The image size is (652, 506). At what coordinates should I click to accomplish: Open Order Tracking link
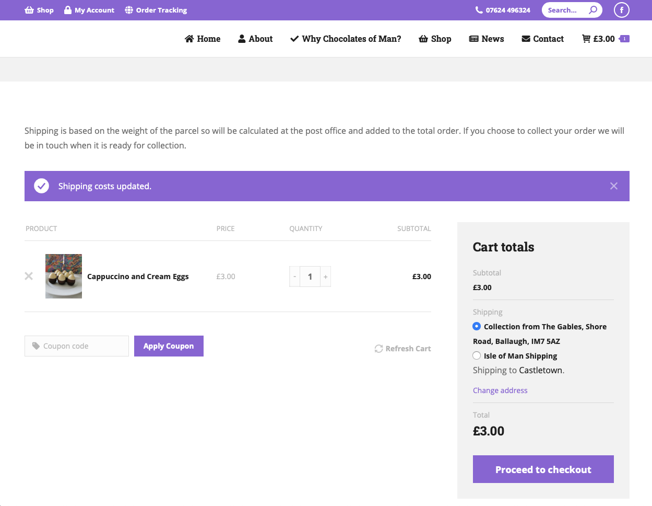[x=156, y=10]
